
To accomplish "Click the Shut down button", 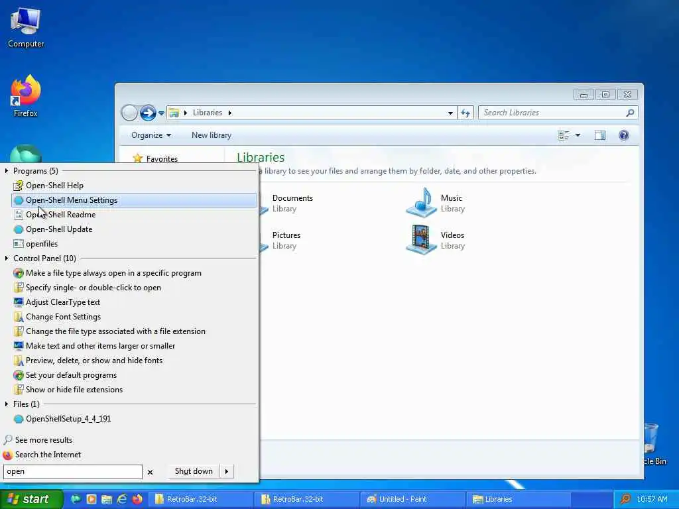I will point(194,471).
